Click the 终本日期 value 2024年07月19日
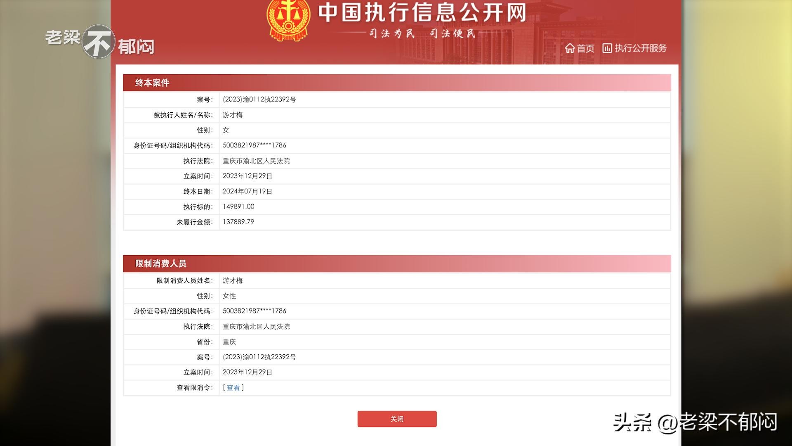The height and width of the screenshot is (446, 792). [x=247, y=191]
